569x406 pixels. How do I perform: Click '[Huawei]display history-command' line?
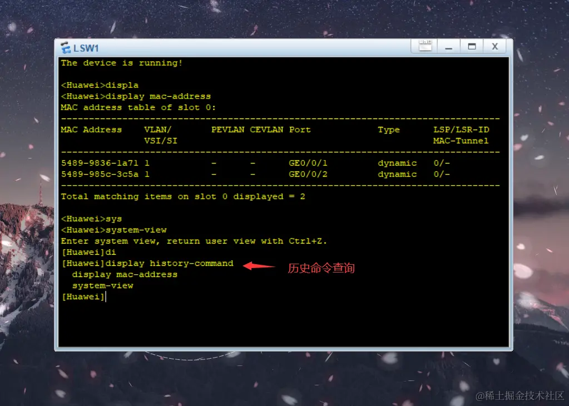tap(147, 264)
